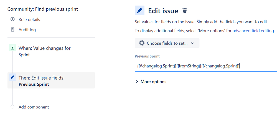Delete component using the trash icon
Screen dimensions: 277x124
[x=185, y=11]
